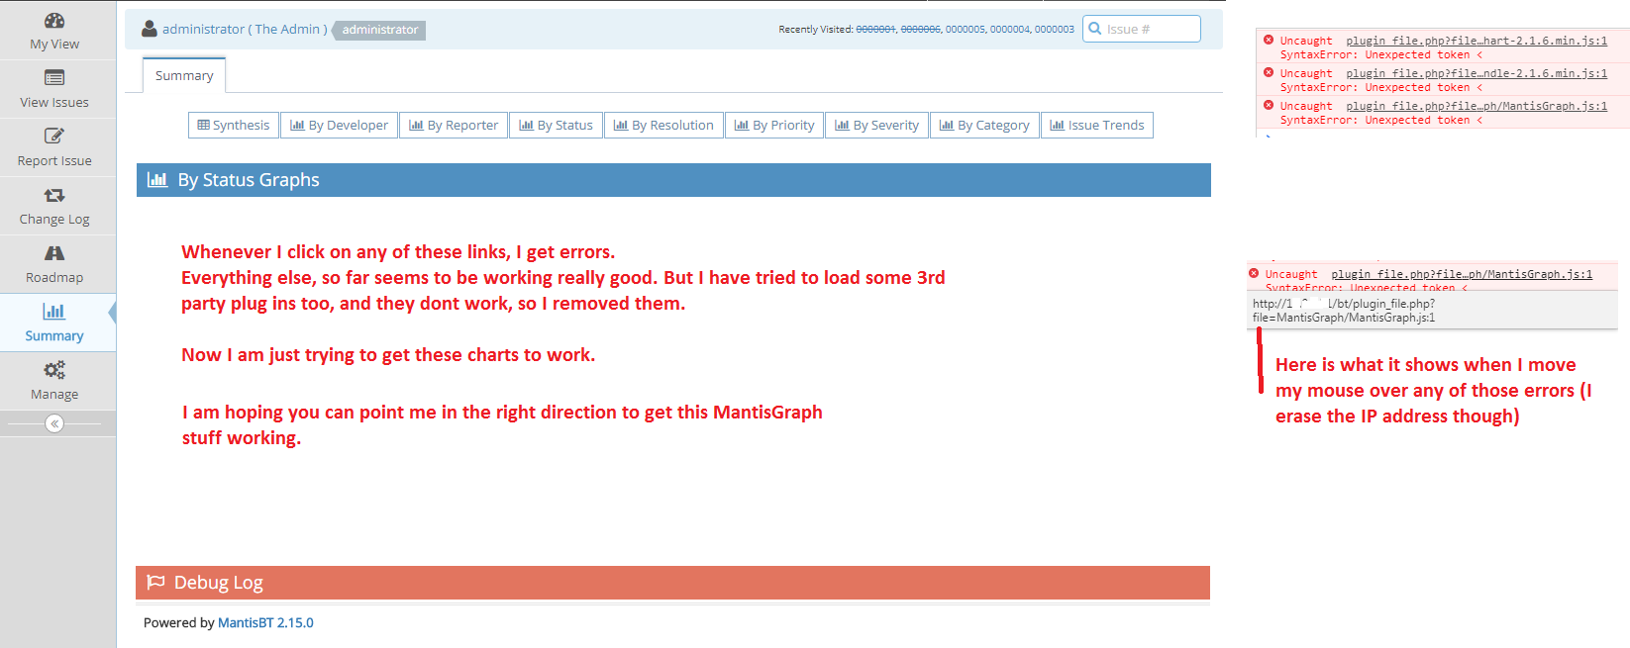Click the 'Roadmap' sidebar label
The height and width of the screenshot is (648, 1630).
pyautogui.click(x=54, y=277)
